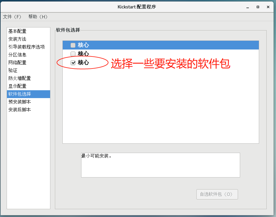Open the 帮助 (H) menu
The image size is (276, 217).
click(x=38, y=17)
